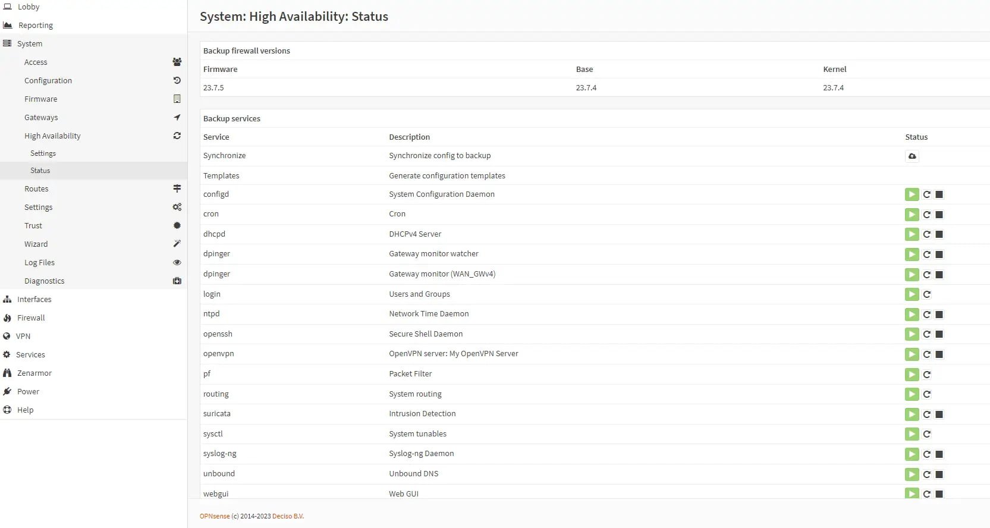Viewport: 990px width, 528px height.
Task: Expand the Zenarmor menu section
Action: (x=93, y=373)
